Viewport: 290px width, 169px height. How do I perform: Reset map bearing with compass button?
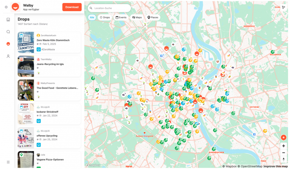coord(283,159)
